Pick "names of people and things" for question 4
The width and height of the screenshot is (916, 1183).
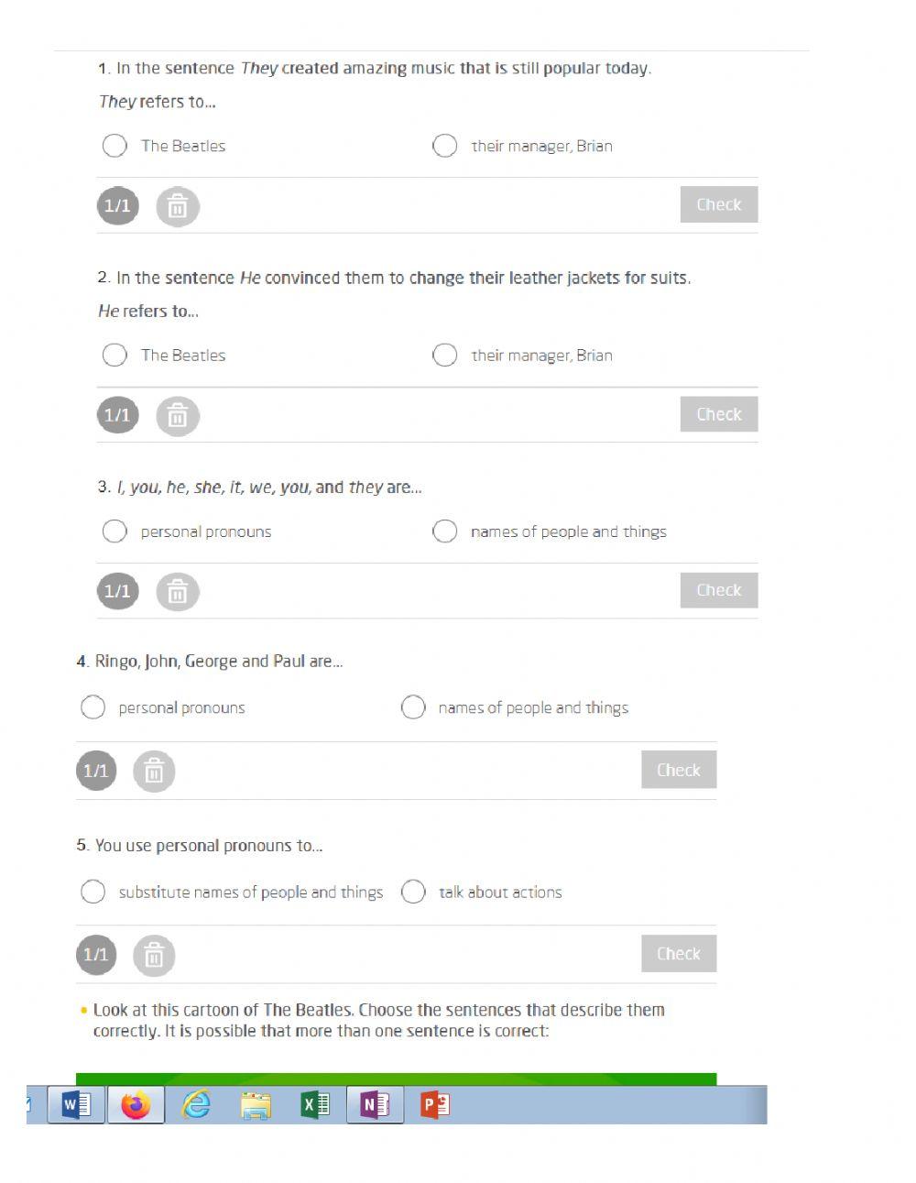[x=413, y=707]
